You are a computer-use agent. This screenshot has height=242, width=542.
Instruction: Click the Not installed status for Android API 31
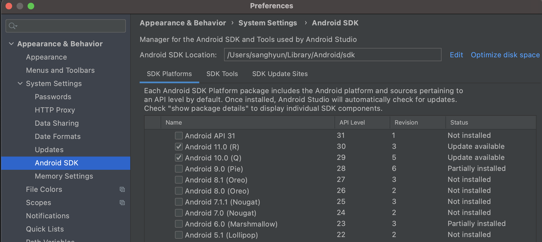tap(469, 135)
